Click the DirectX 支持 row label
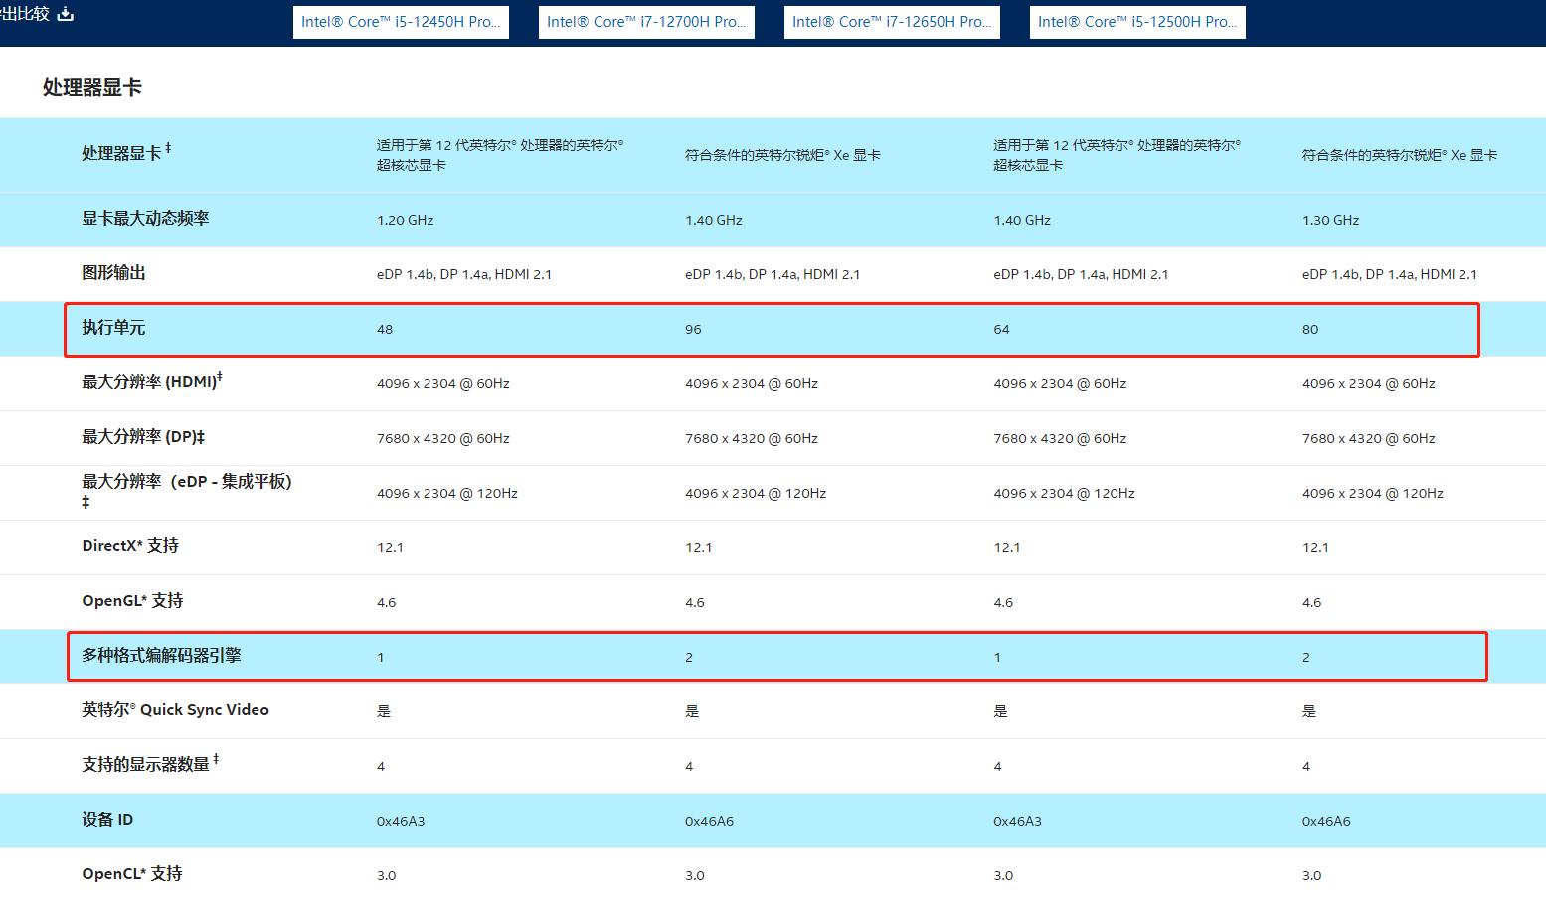 click(x=129, y=546)
